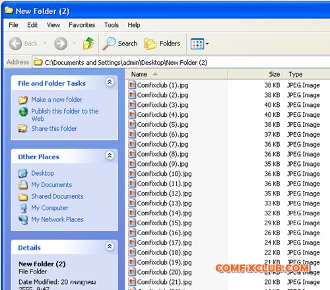This screenshot has height=290, width=330.
Task: Click the Forward navigation arrow icon
Action: 61,44
